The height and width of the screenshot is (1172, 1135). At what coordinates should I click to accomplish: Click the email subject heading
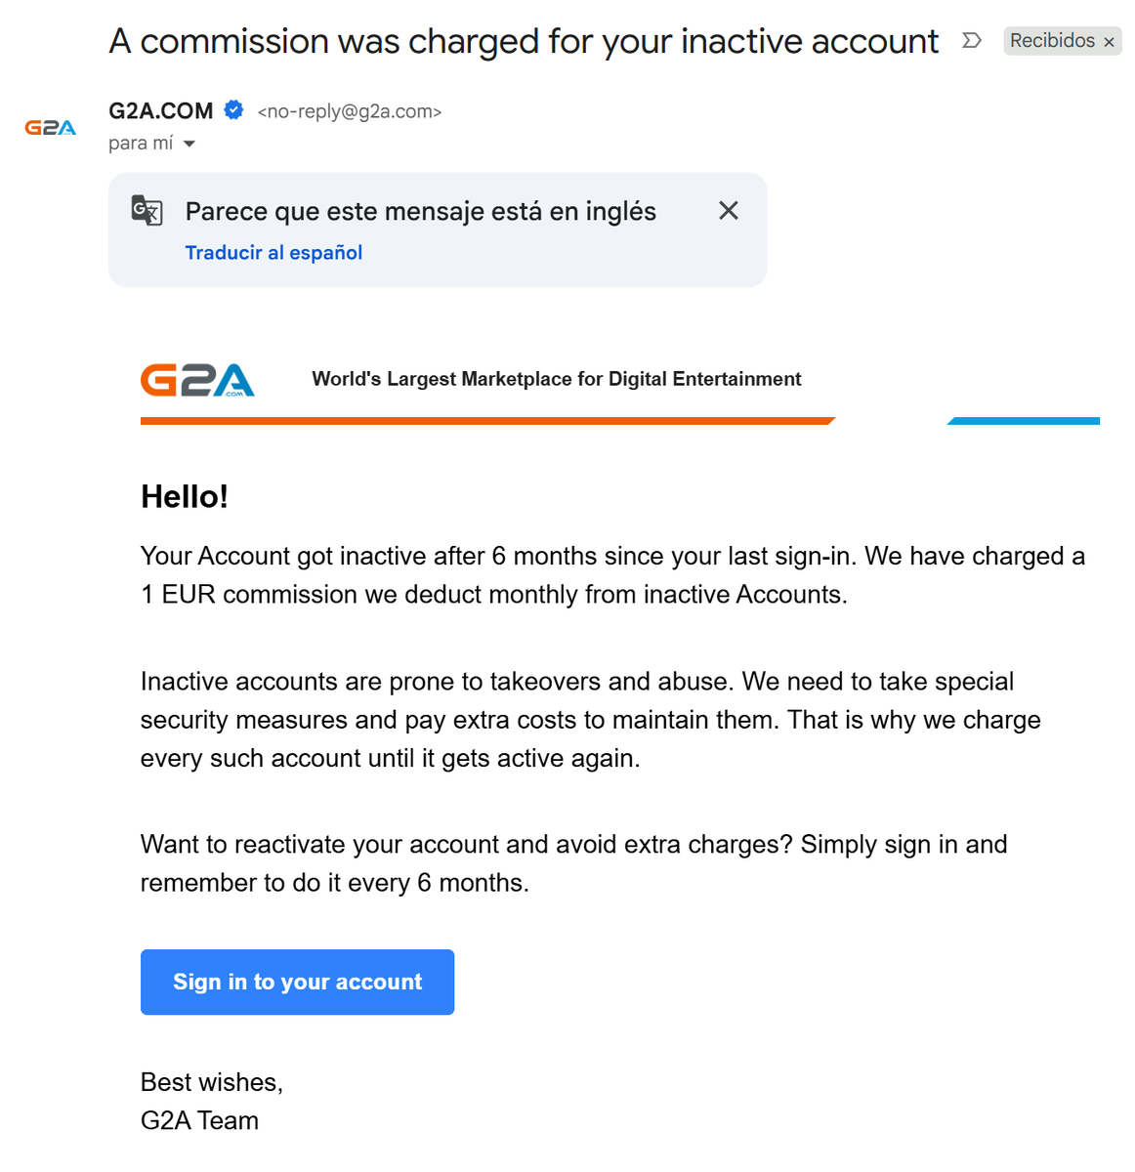coord(524,41)
